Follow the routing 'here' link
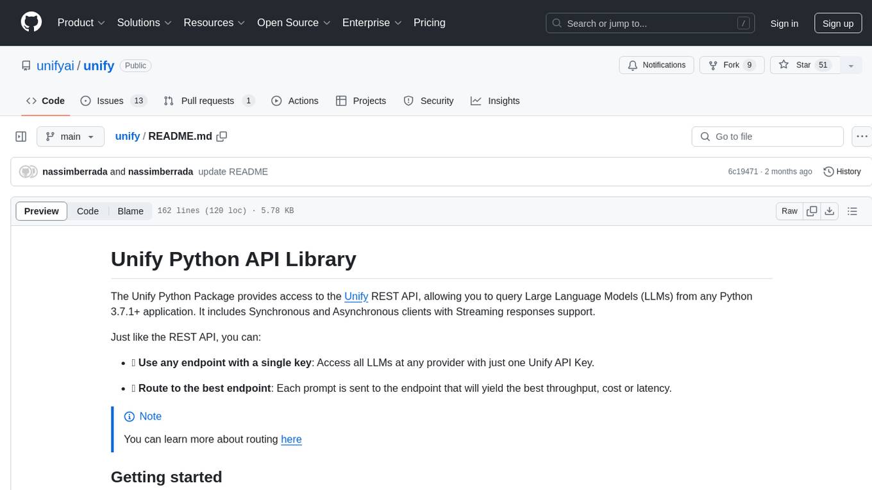 291,439
